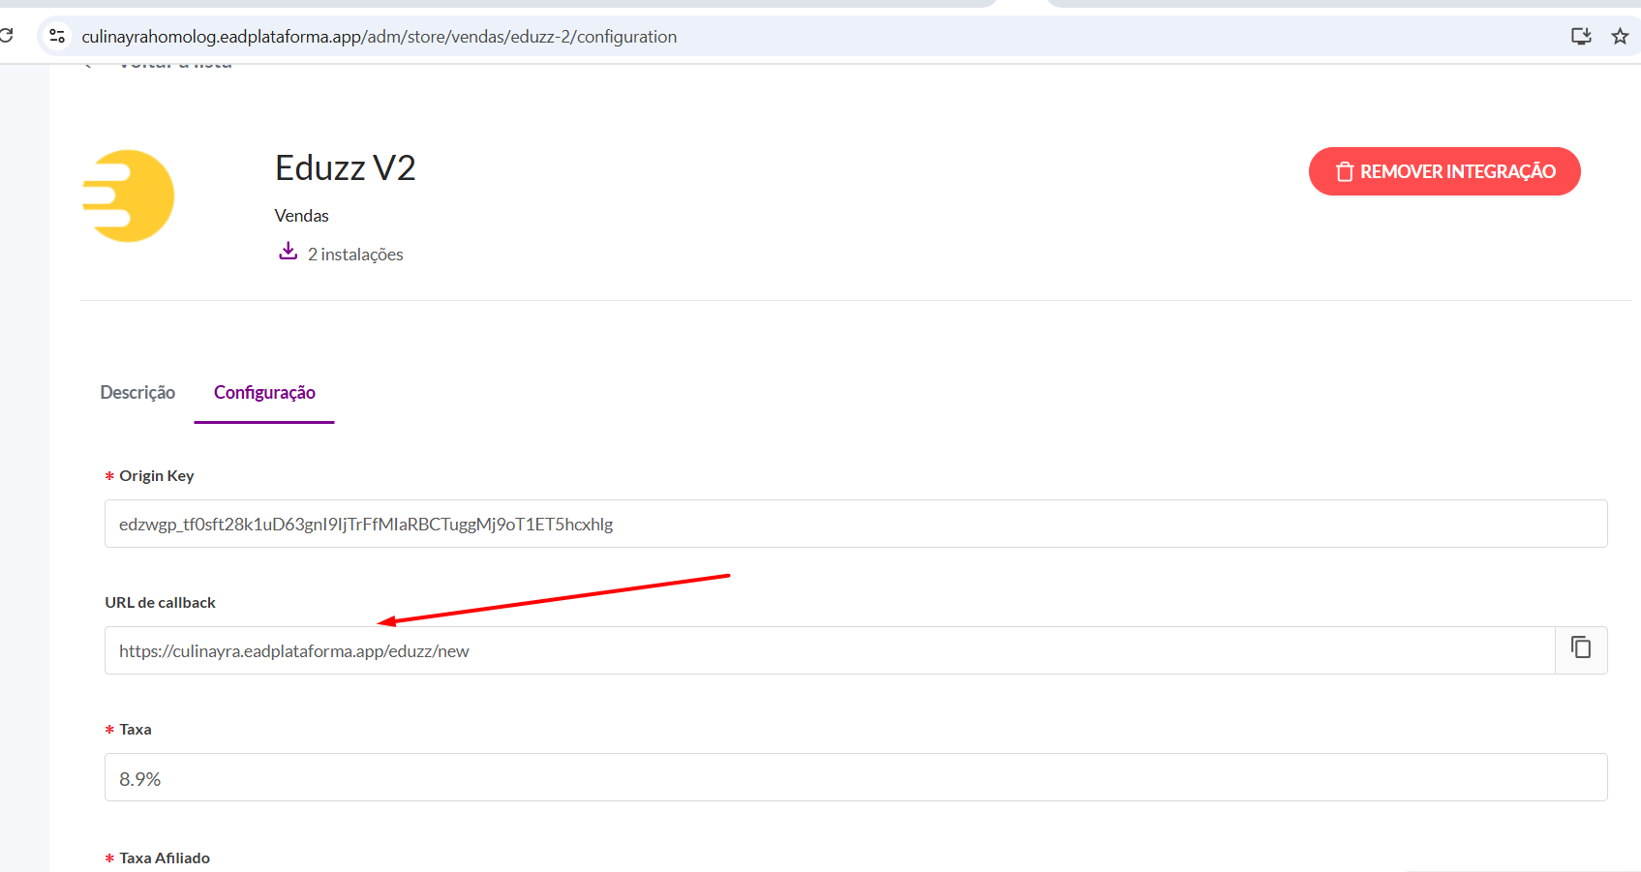Click the 2 instalações text
The image size is (1641, 872).
355,255
